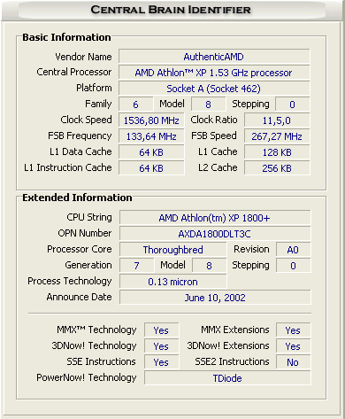Click the L1 Instruction Cache value field

[x=151, y=168]
